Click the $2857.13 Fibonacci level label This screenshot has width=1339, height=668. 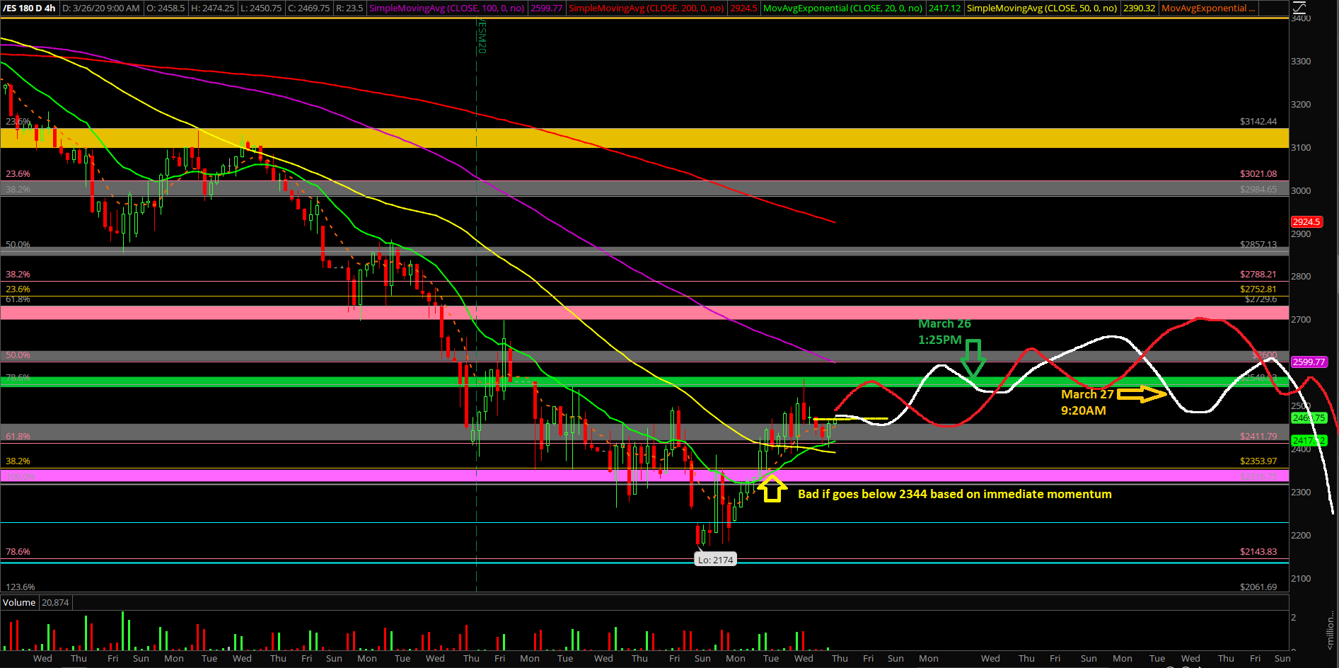point(1258,244)
